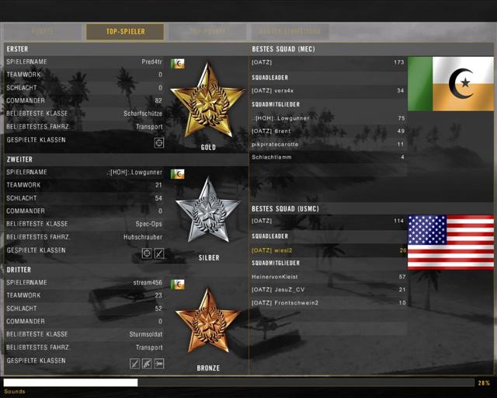This screenshot has height=398, width=497.
Task: Click the small MEC flag beside Pred4tr
Action: [x=178, y=64]
